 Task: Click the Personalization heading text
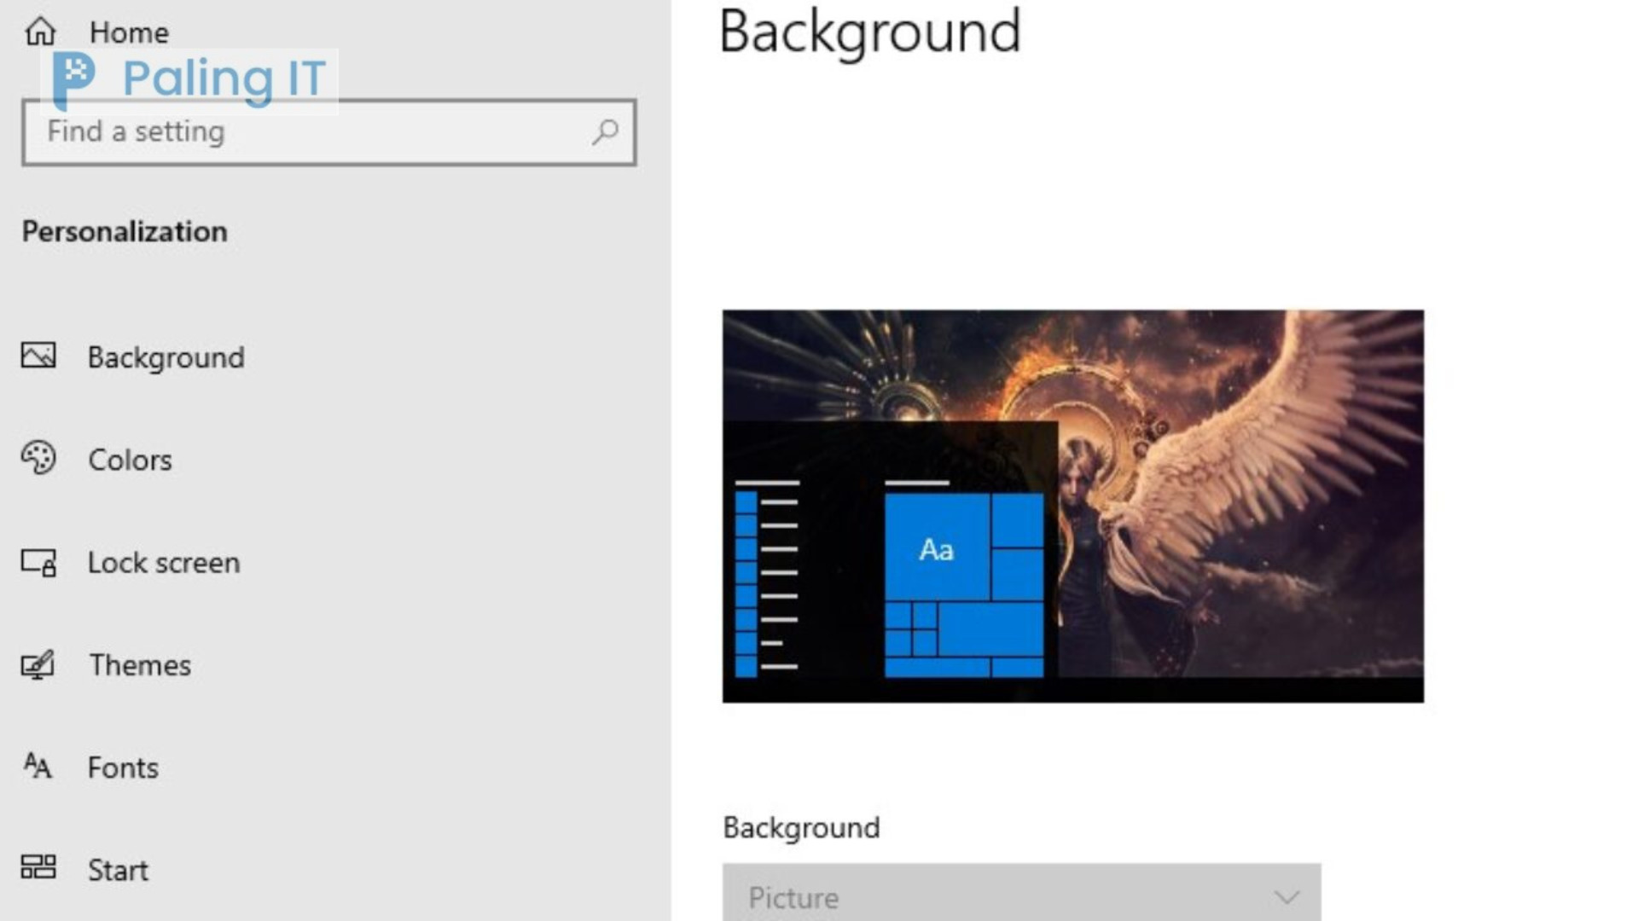pos(125,232)
